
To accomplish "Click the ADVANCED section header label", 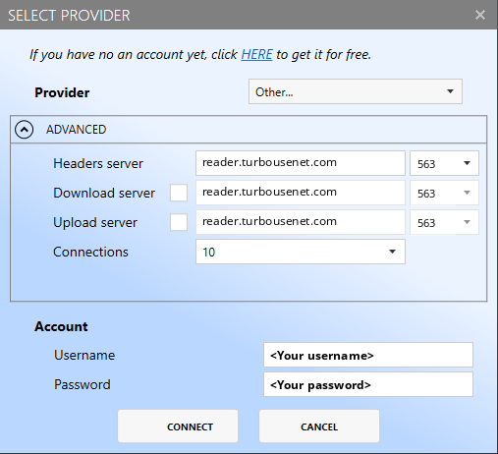I will coord(76,130).
